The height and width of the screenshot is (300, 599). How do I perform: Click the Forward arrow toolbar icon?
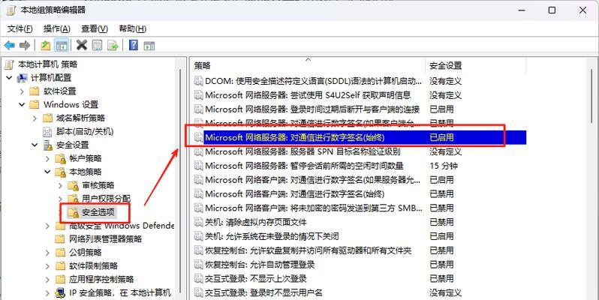pos(25,46)
